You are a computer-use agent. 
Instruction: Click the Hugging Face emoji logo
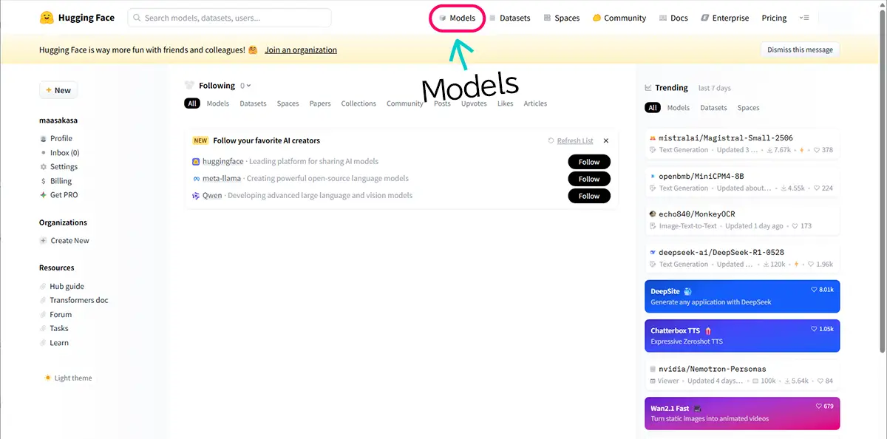pyautogui.click(x=47, y=18)
